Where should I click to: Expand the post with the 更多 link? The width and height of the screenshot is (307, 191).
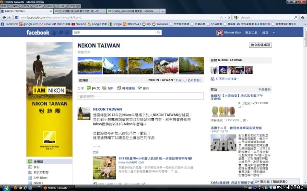point(96,152)
